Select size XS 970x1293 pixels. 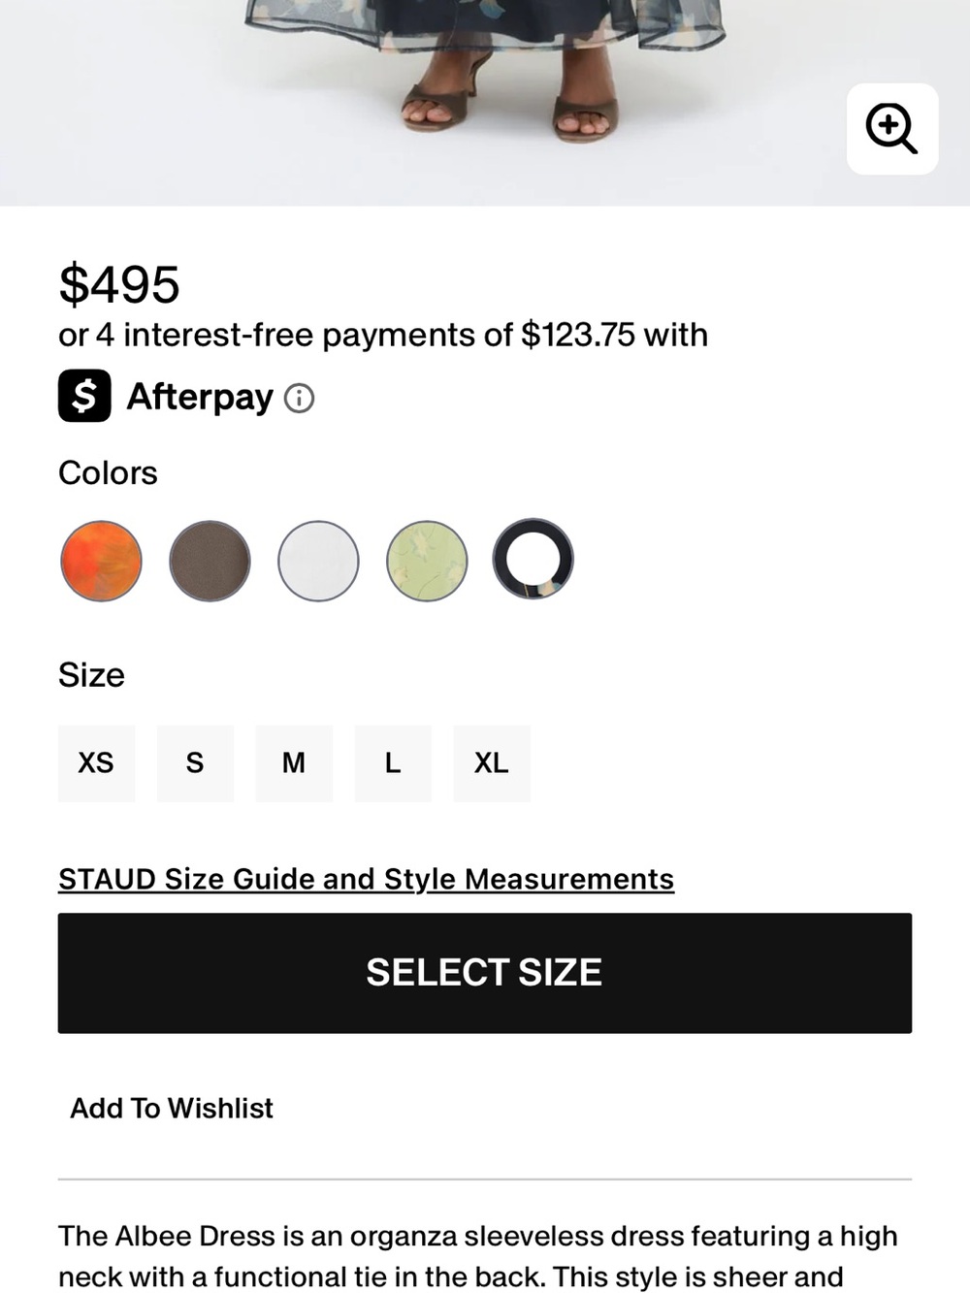[x=96, y=763]
